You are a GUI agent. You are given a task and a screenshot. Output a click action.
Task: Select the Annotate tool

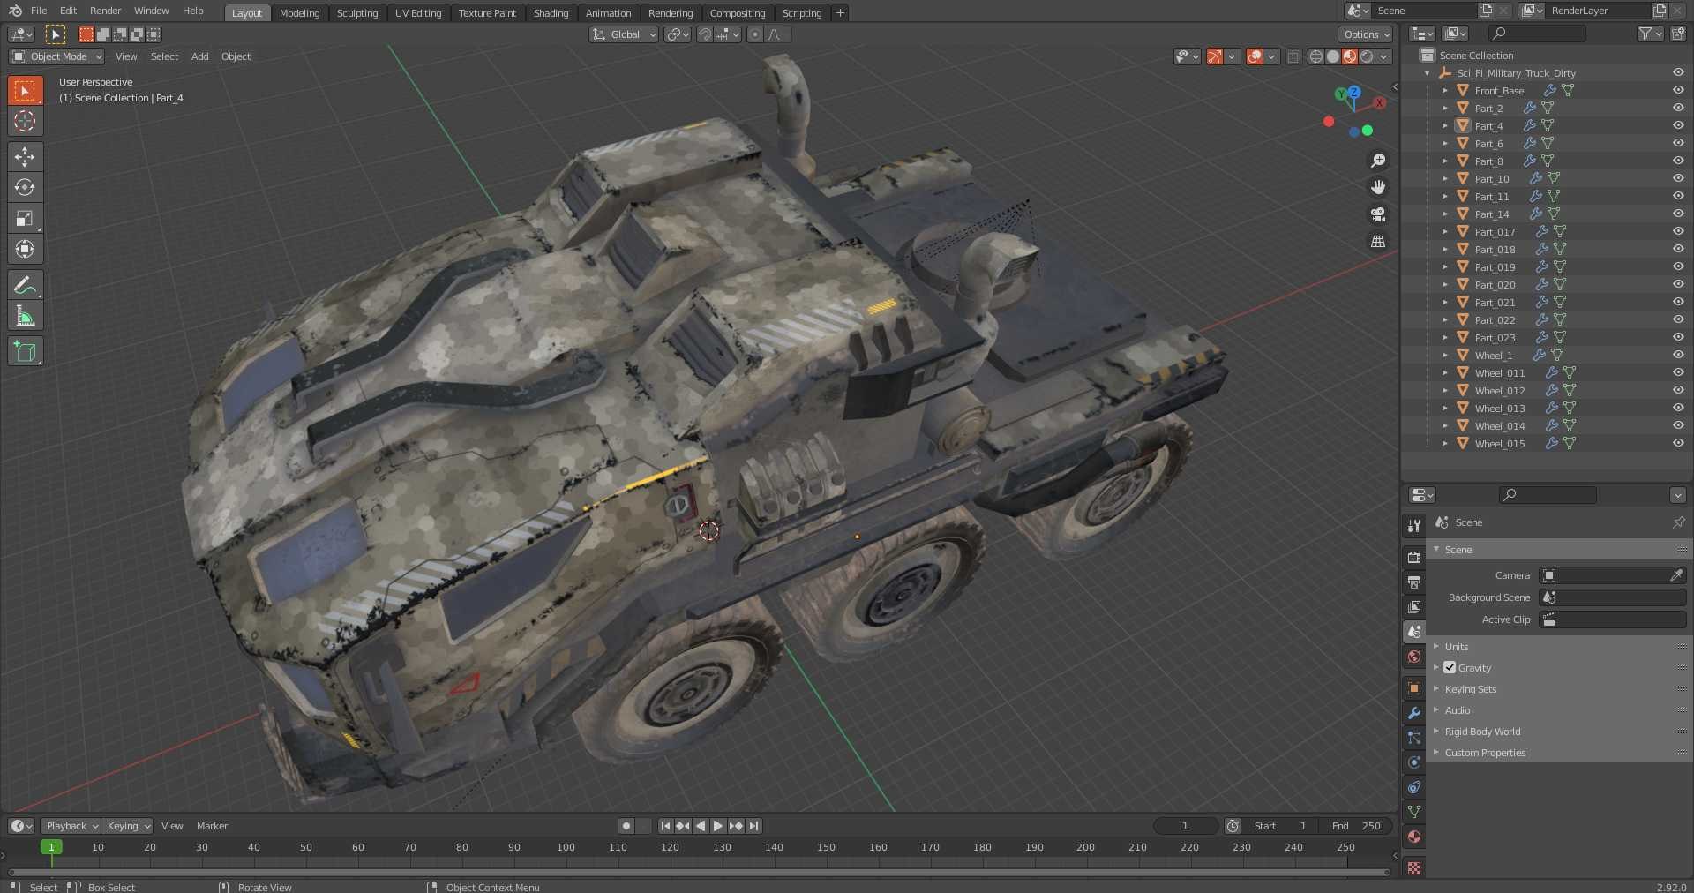pyautogui.click(x=25, y=285)
